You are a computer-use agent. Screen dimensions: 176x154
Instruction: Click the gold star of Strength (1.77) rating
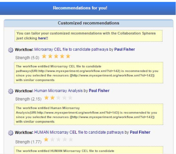click(46, 139)
